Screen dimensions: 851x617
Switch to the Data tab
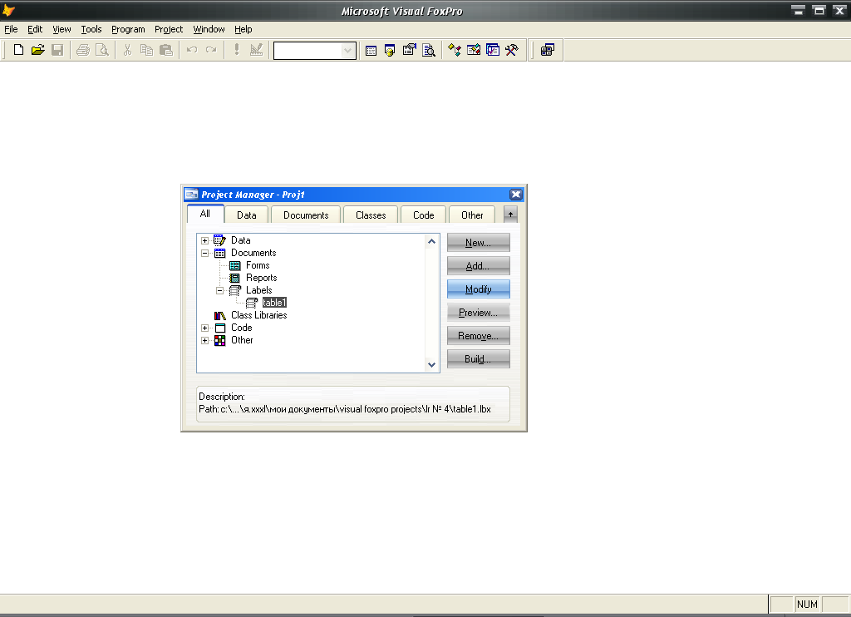[246, 215]
